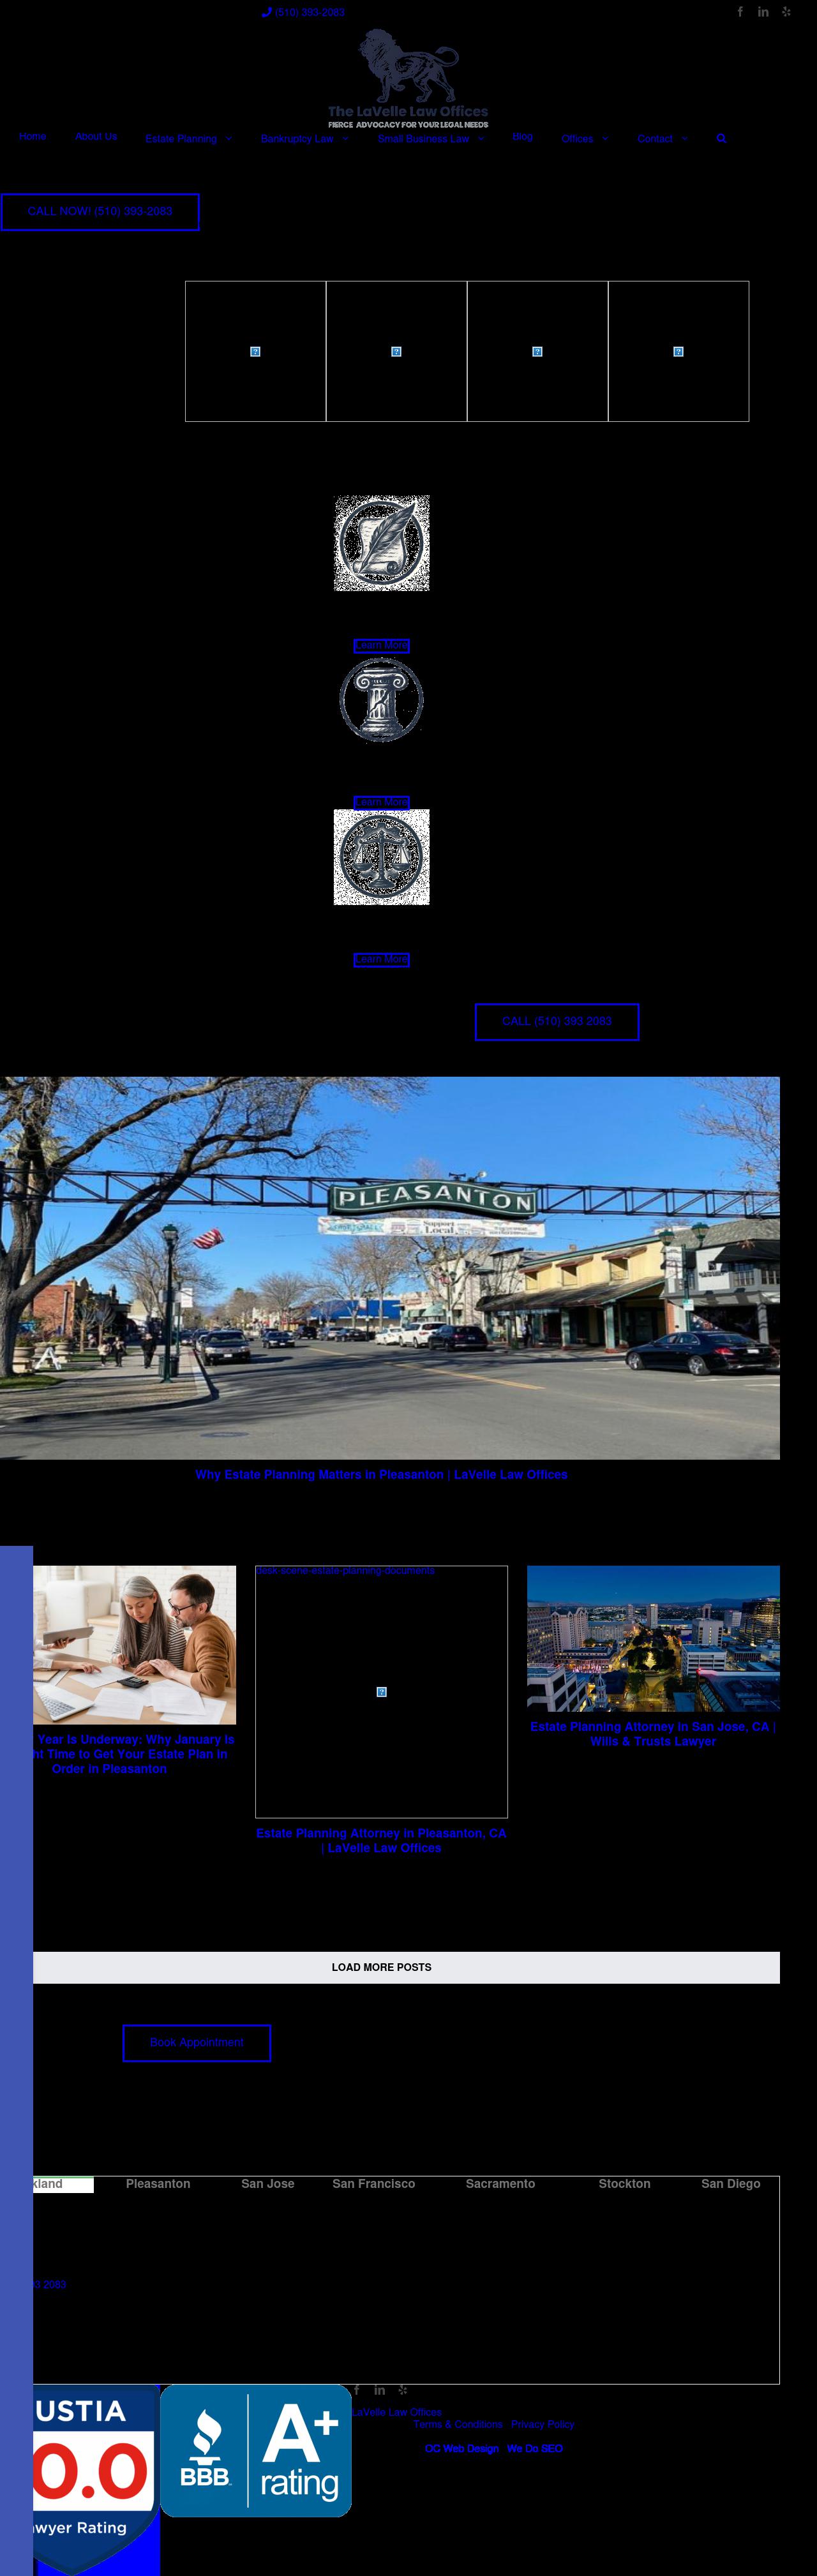Switch to the Sacramento office tab
This screenshot has height=2576, width=817.
tap(500, 2184)
